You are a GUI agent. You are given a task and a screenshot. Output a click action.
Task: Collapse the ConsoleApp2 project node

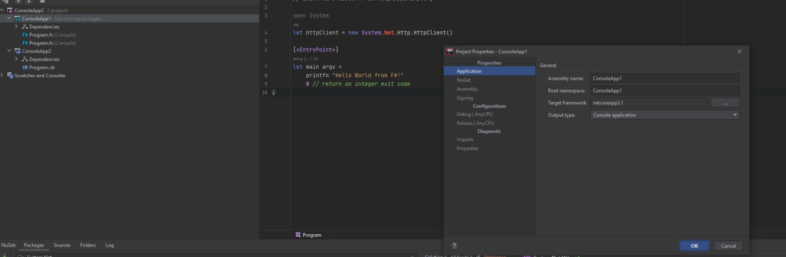point(9,51)
